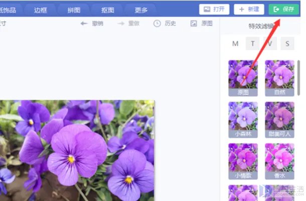Viewport: 306px width, 201px height.
Task: Apply the 原图 filter thumbnail
Action: [243, 78]
